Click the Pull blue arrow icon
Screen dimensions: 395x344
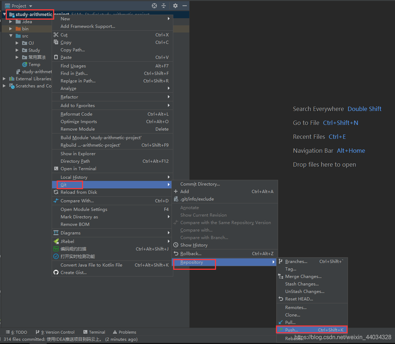[x=281, y=322]
